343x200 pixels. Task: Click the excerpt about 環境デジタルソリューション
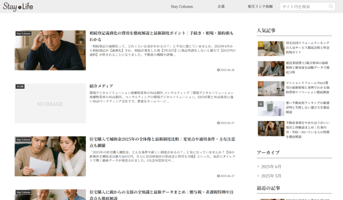[x=161, y=97]
